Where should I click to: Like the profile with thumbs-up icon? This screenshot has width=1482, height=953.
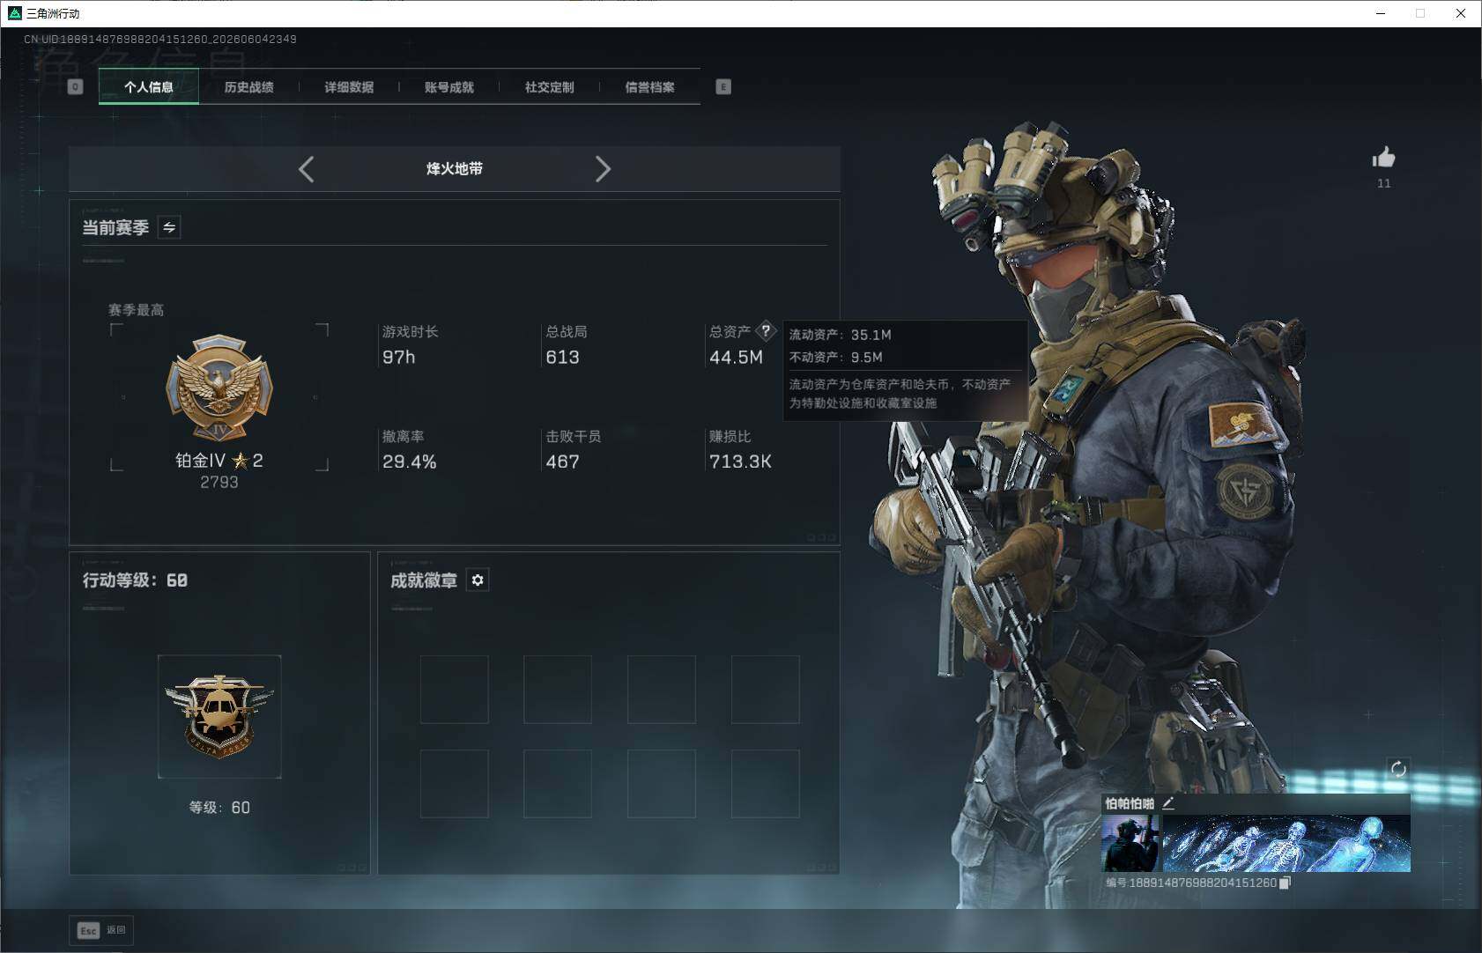[x=1383, y=159]
